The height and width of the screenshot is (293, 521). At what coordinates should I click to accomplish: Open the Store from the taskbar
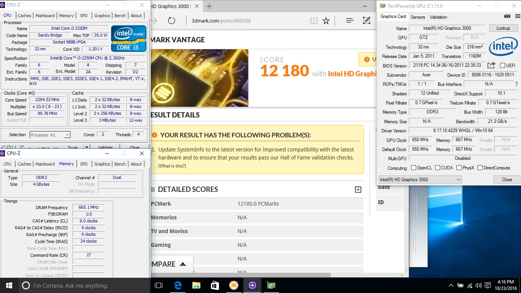coord(215,285)
